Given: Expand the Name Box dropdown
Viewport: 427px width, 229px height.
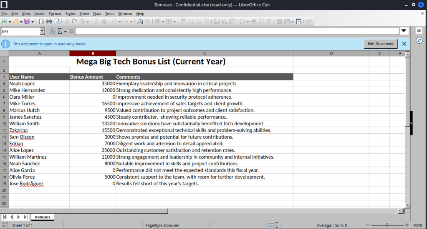Looking at the screenshot, I should point(42,31).
